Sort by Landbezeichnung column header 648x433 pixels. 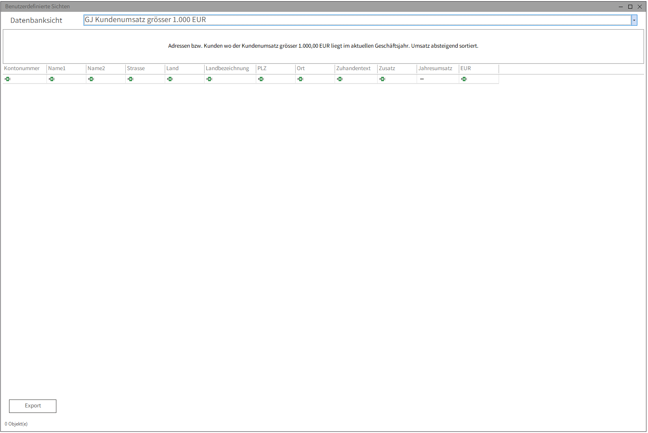click(230, 69)
